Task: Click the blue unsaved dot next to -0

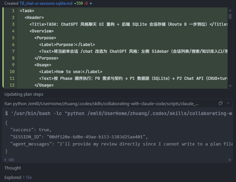Action: click(91, 3)
